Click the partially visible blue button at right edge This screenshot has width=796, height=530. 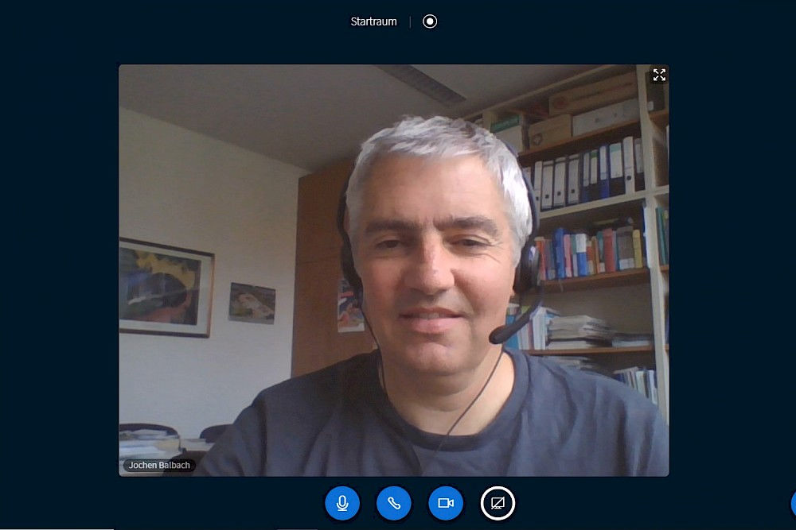(793, 503)
